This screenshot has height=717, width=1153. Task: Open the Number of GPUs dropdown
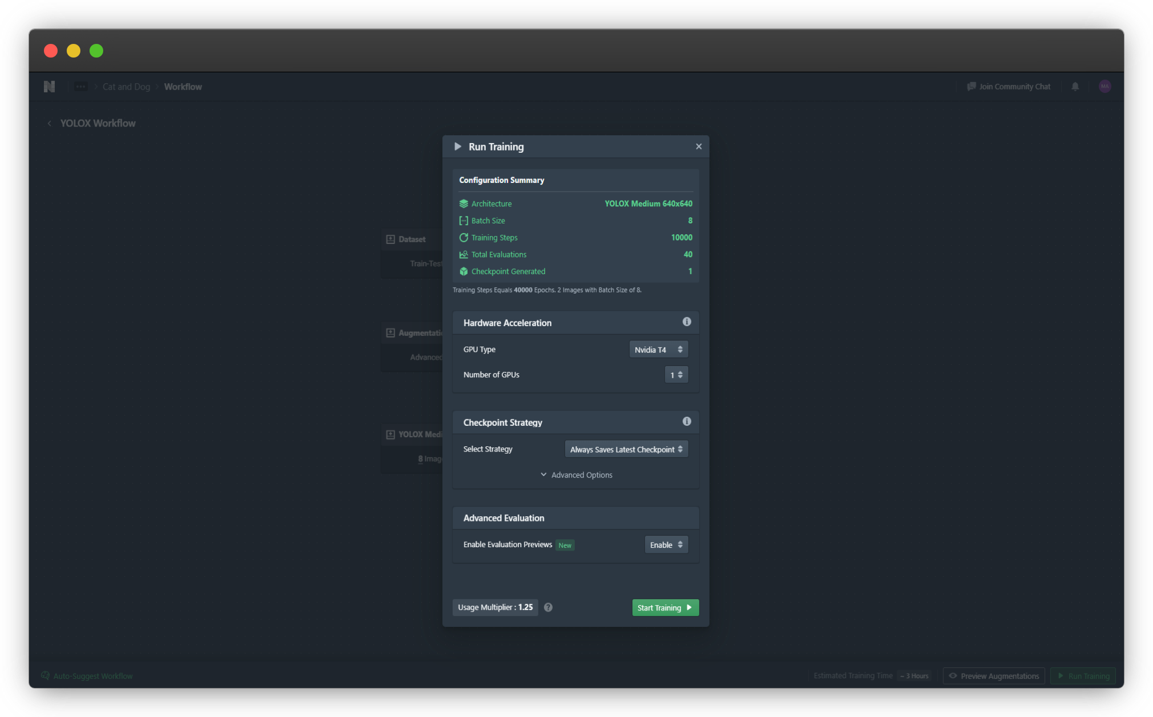676,375
